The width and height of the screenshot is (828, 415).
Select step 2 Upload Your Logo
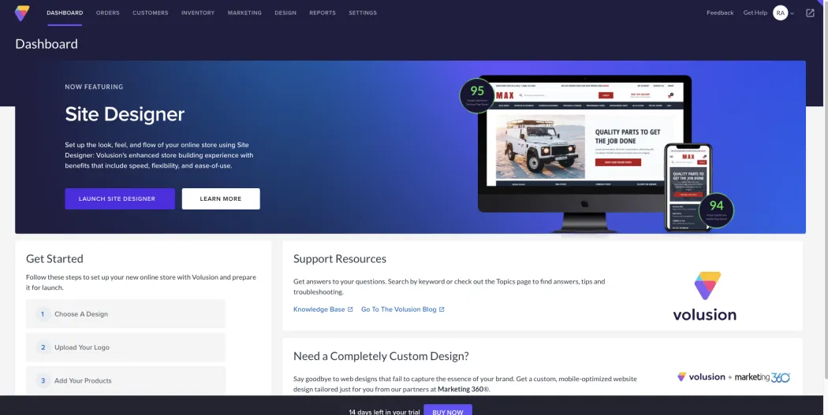point(125,347)
